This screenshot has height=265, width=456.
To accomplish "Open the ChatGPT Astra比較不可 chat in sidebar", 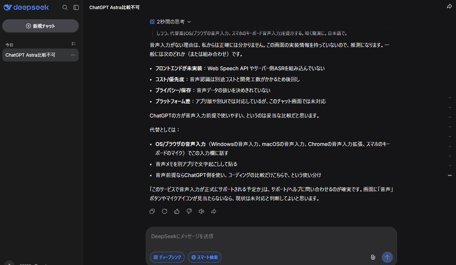I will pyautogui.click(x=40, y=55).
